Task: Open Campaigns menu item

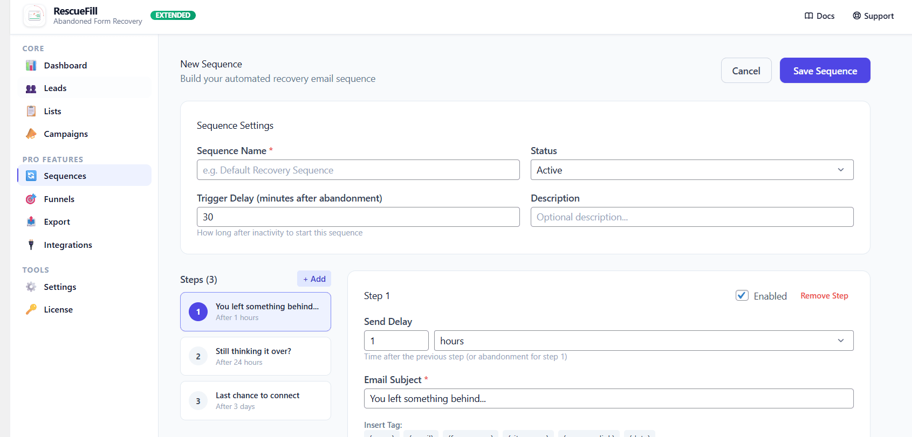Action: point(85,134)
